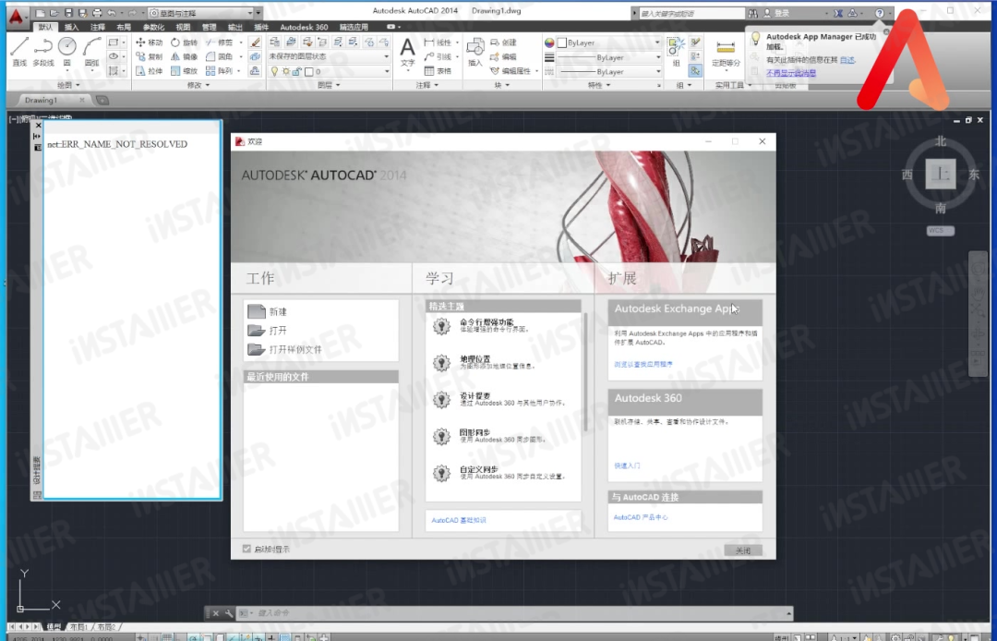Click the Measure (定距等分) tool
997x641 pixels.
[x=726, y=54]
